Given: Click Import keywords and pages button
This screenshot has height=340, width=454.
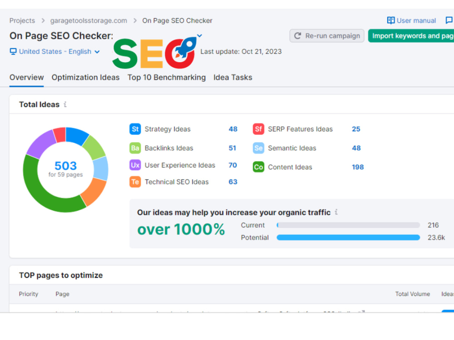Looking at the screenshot, I should [x=411, y=36].
